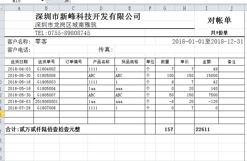Image resolution: width=247 pixels, height=161 pixels.
Task: Click delivery number G1805006
Action: (x=47, y=75)
